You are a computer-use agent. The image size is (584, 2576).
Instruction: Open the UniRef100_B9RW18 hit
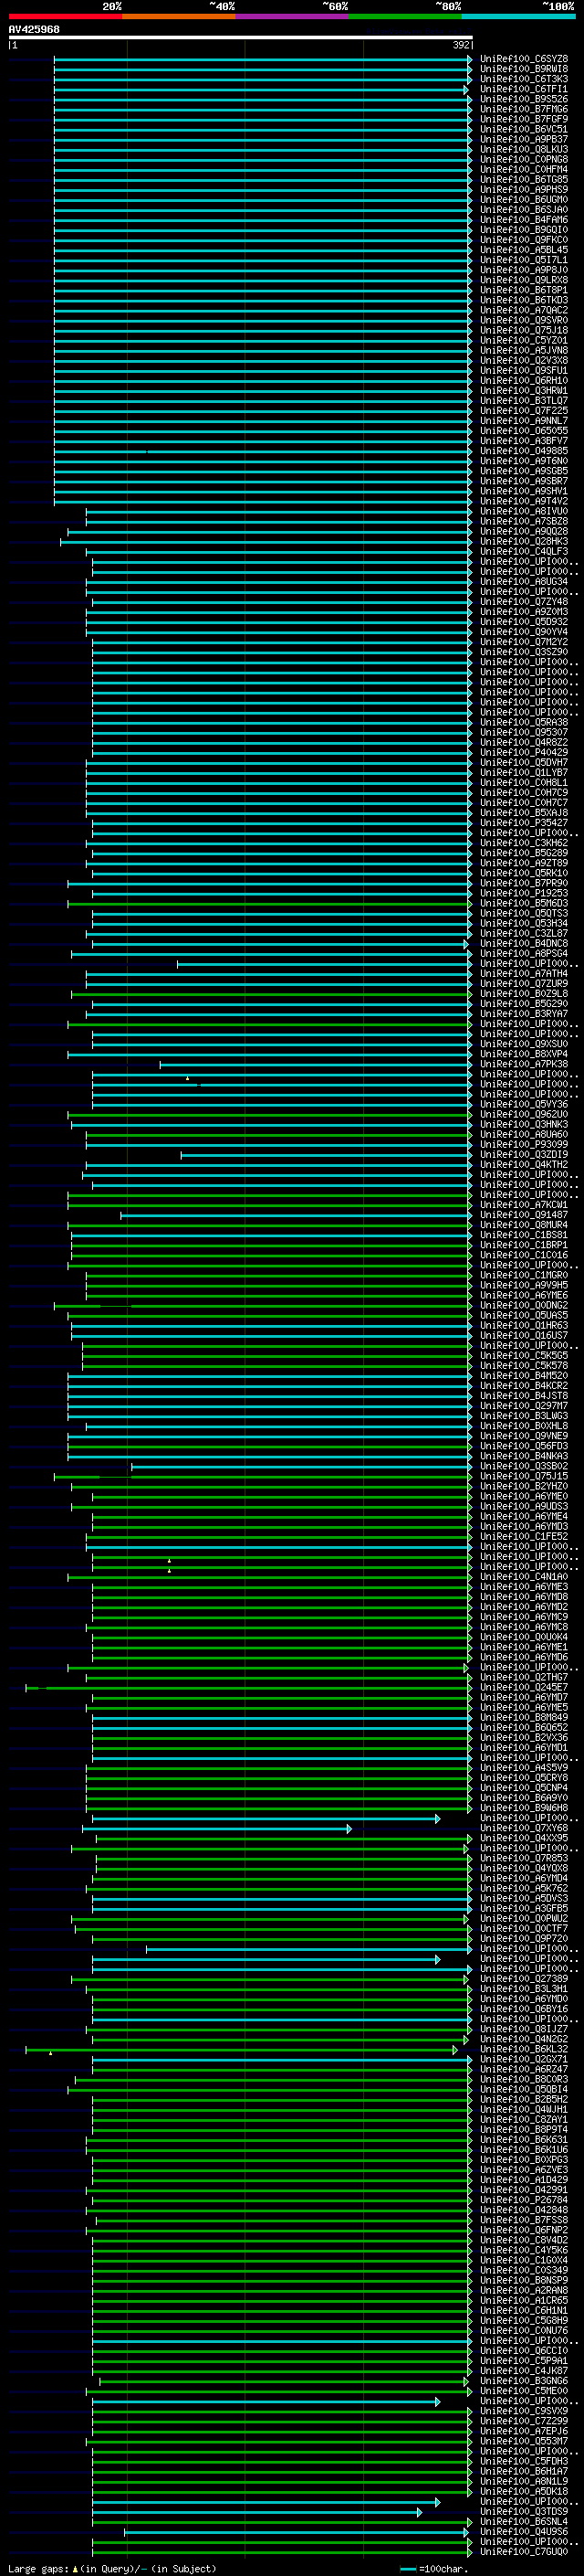point(524,69)
